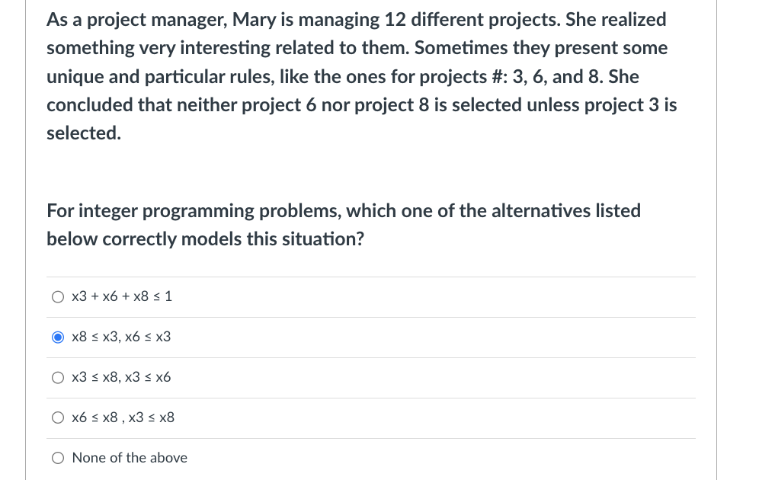Deselect by clicking the first empty radio circle
The height and width of the screenshot is (480, 759).
click(58, 296)
